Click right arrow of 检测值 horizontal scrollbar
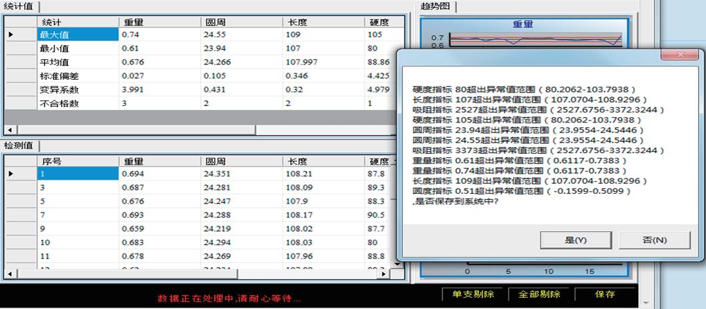The width and height of the screenshot is (706, 309). pyautogui.click(x=383, y=273)
